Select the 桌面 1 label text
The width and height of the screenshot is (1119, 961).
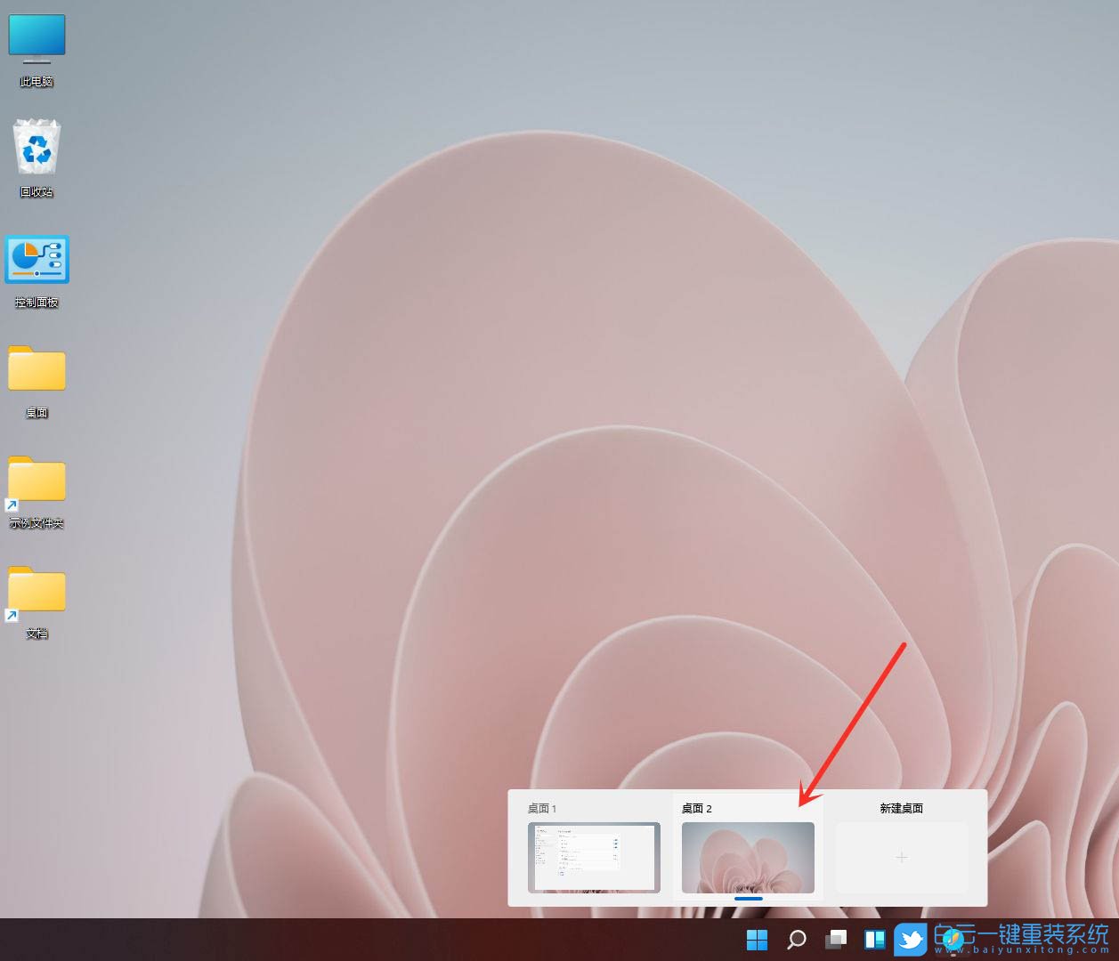pyautogui.click(x=541, y=809)
